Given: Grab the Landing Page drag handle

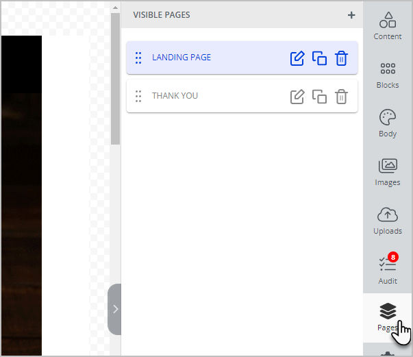Looking at the screenshot, I should [x=138, y=58].
